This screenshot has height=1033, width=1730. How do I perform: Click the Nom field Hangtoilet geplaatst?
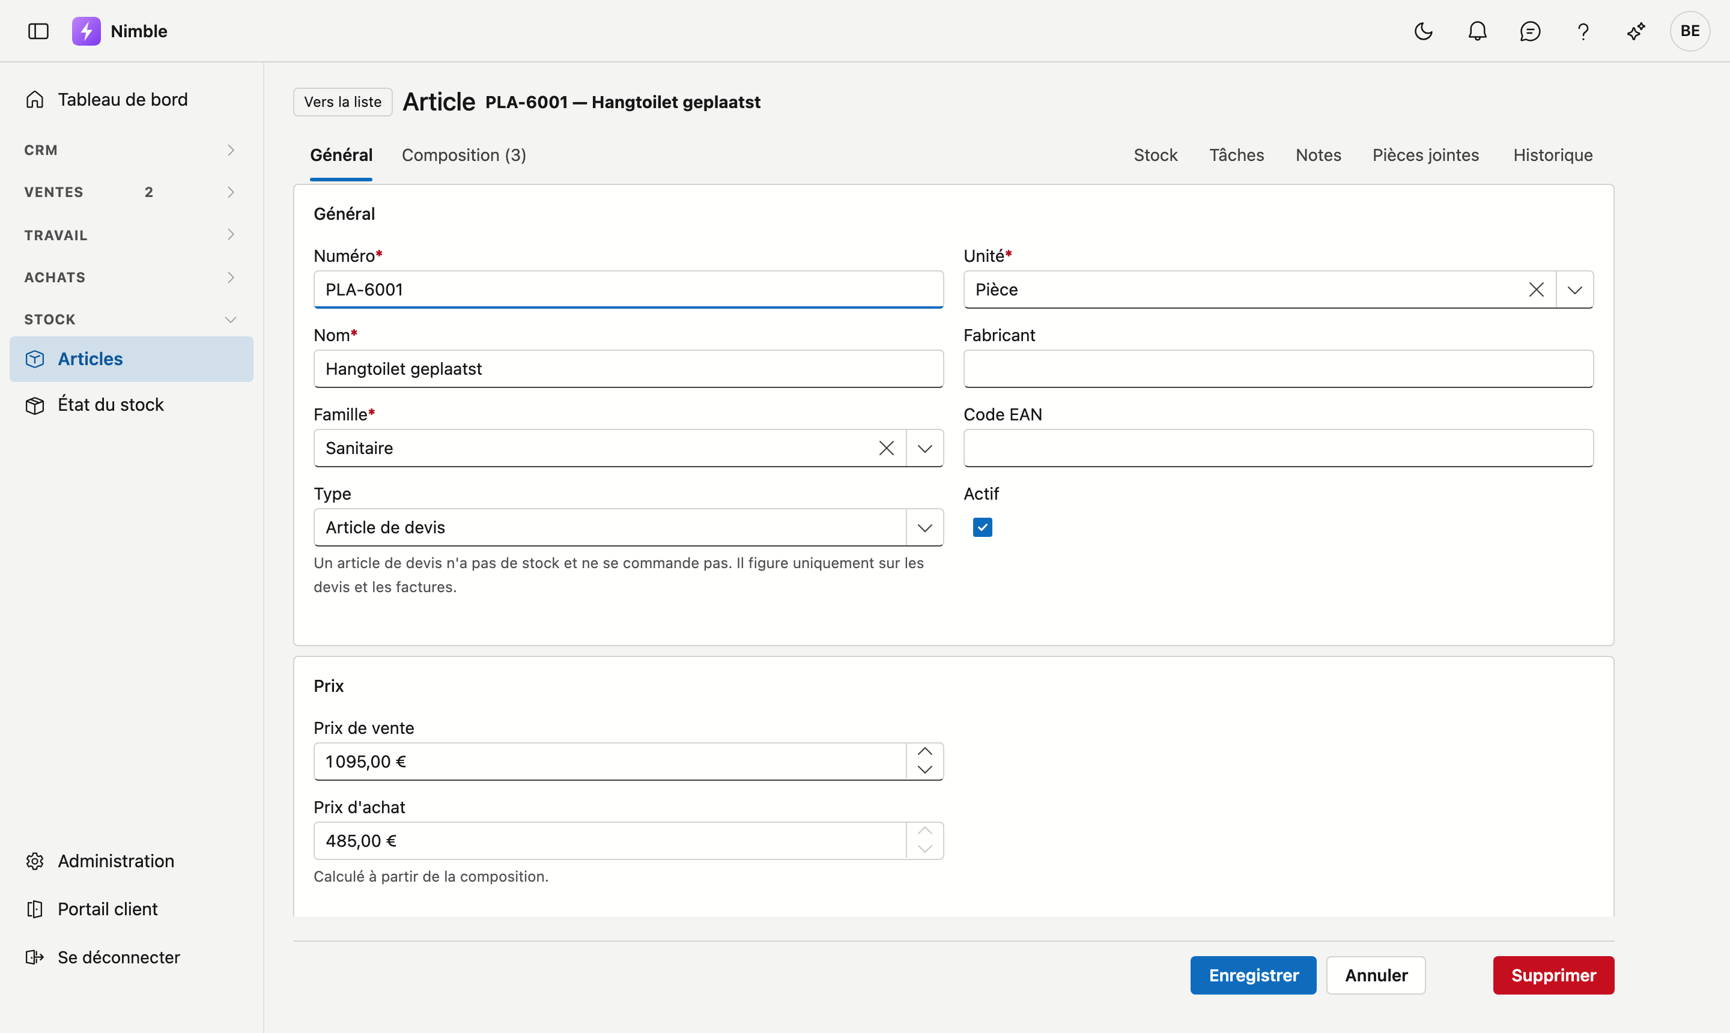point(629,369)
